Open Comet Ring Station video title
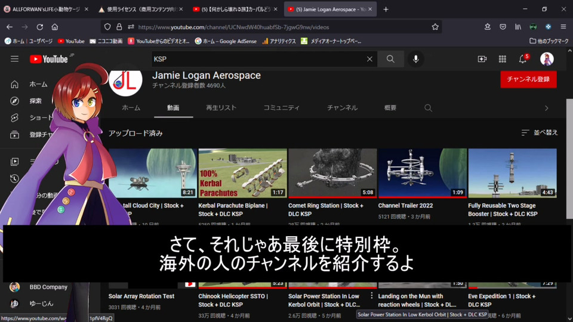The image size is (573, 322). [326, 209]
